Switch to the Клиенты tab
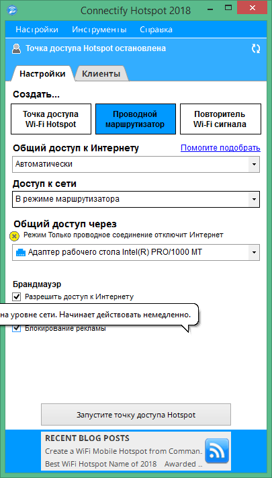Screen dimensions: 272x478 pyautogui.click(x=101, y=74)
